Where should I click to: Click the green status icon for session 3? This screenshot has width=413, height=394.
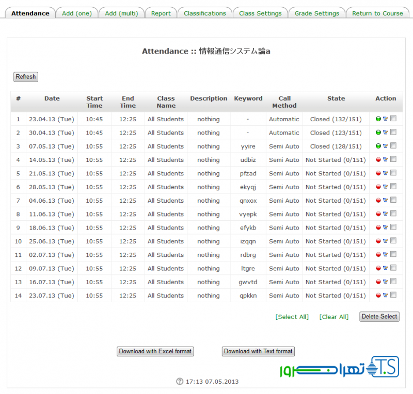click(378, 146)
